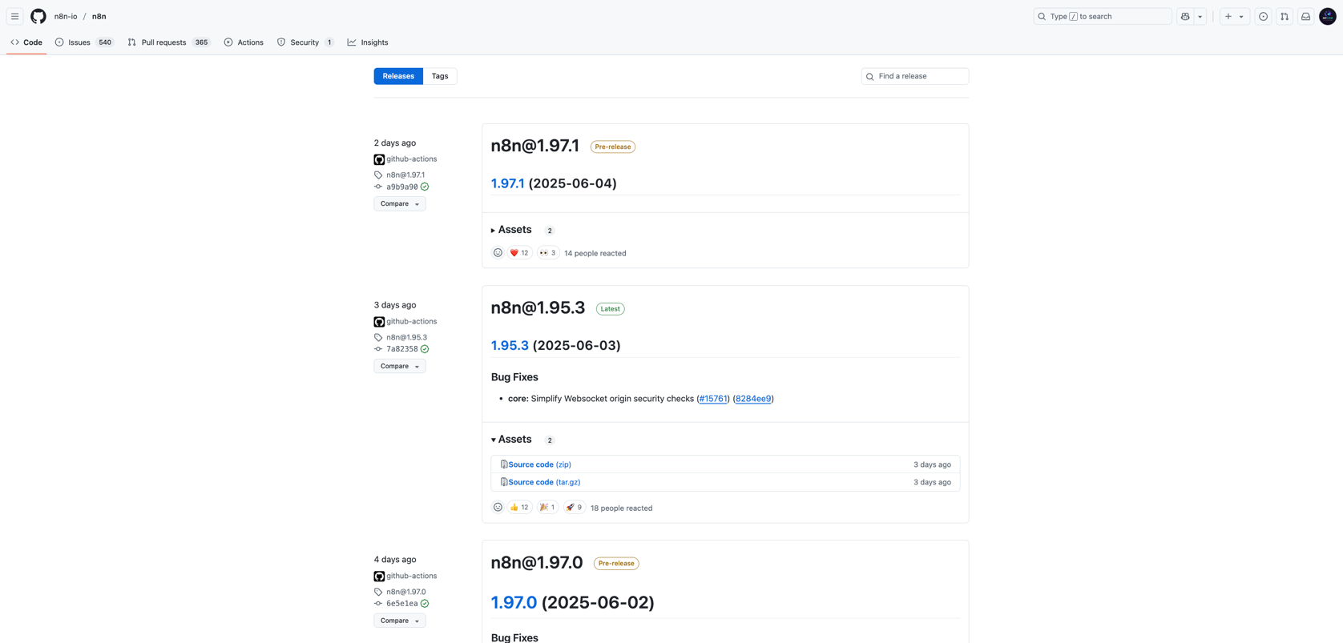This screenshot has width=1343, height=643.
Task: Add a reaction to n8n@1.97.1 release
Action: [x=498, y=253]
